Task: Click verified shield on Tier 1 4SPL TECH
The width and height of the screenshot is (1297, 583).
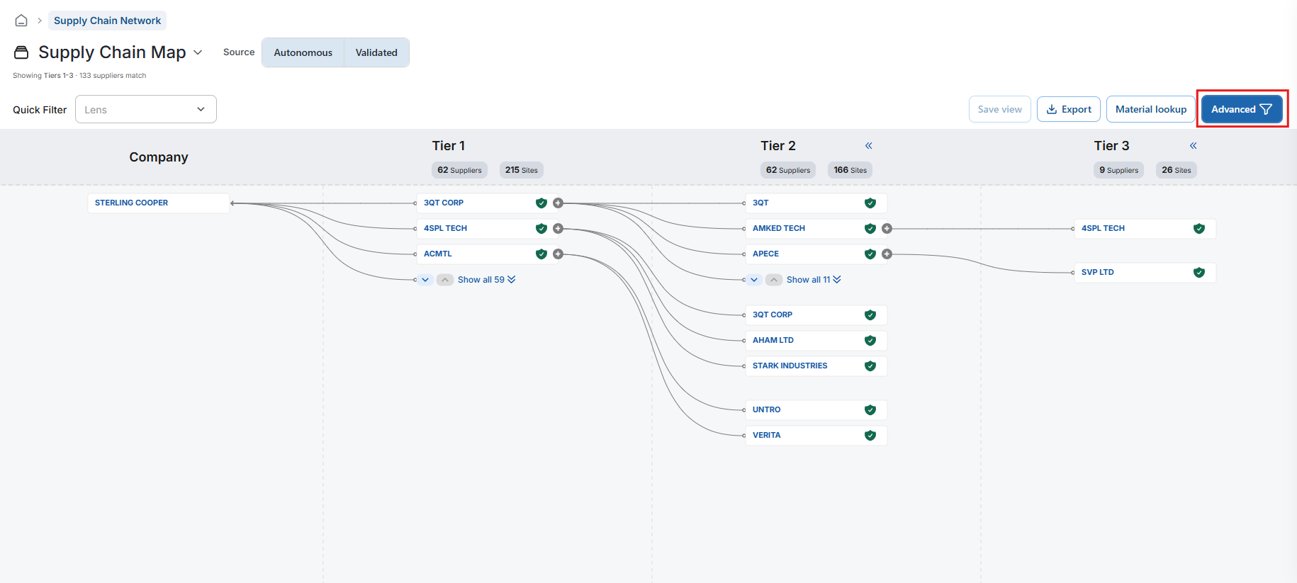Action: pyautogui.click(x=541, y=229)
